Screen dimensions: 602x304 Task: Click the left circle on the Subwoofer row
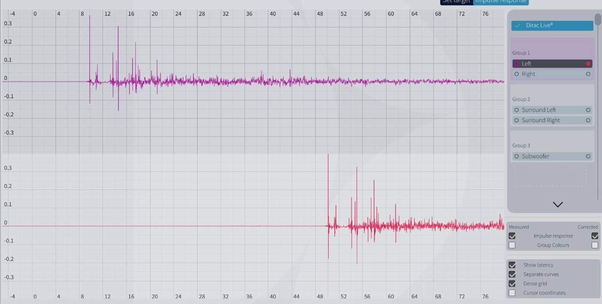pos(517,156)
